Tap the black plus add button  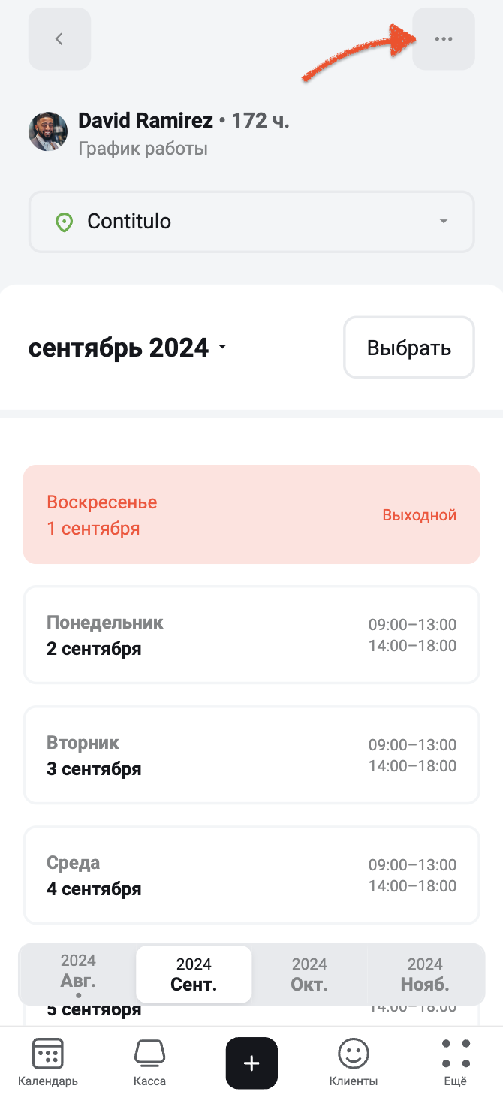pyautogui.click(x=251, y=1063)
